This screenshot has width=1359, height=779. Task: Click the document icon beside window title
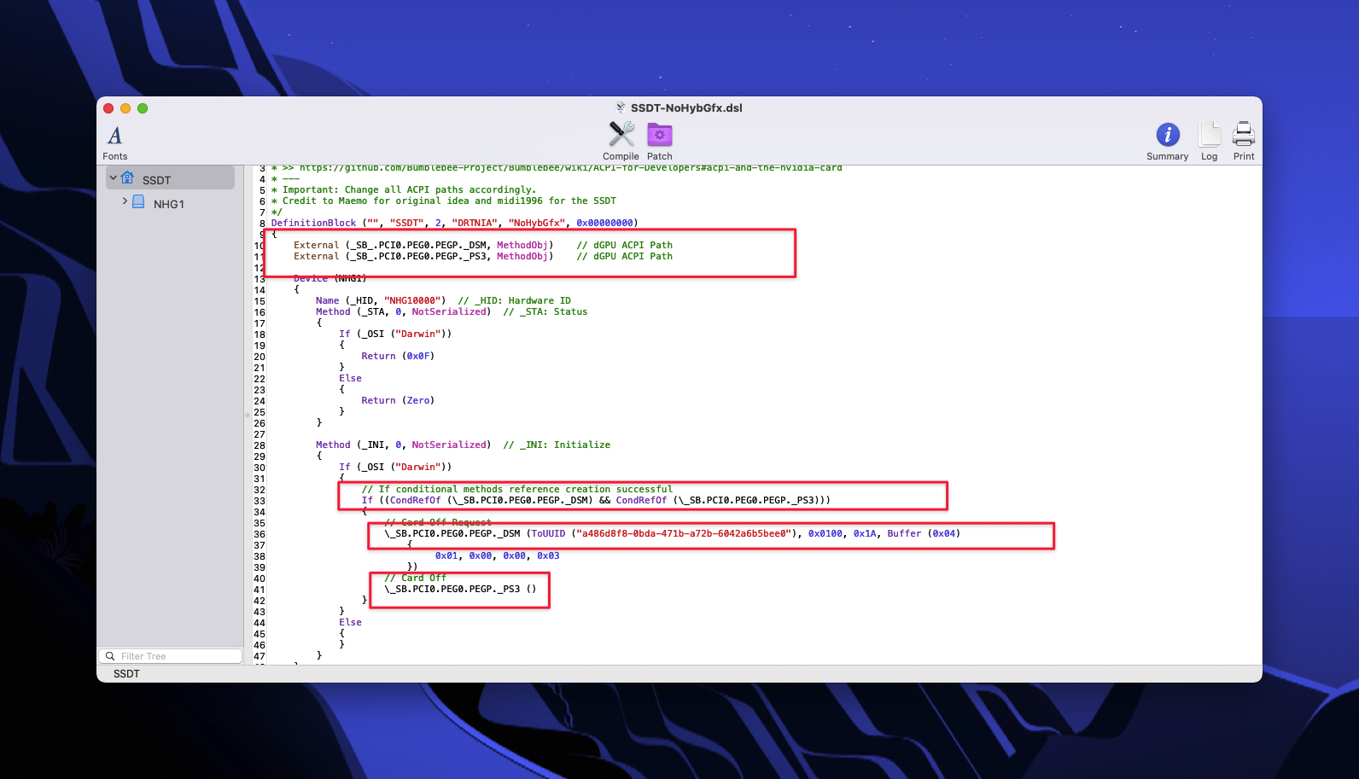pos(621,108)
